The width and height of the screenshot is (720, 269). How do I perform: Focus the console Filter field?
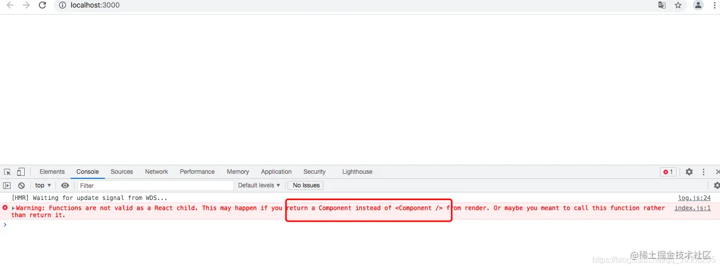[156, 185]
